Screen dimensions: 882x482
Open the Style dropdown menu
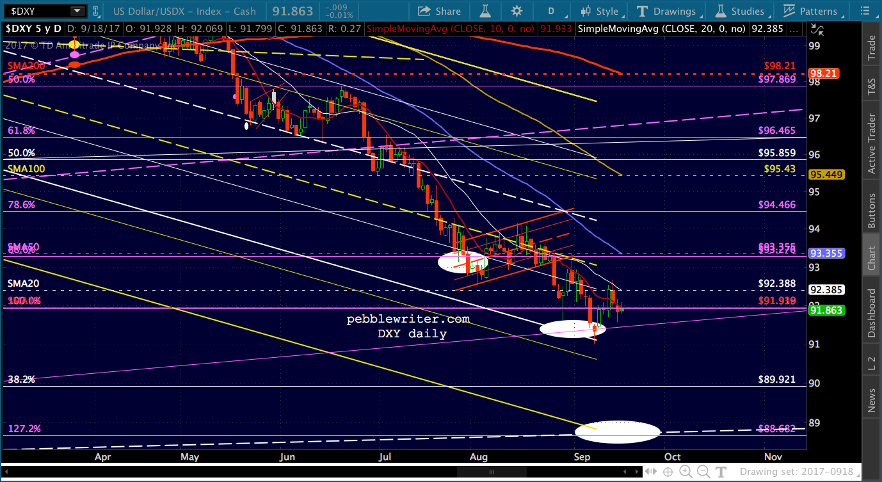pyautogui.click(x=600, y=11)
